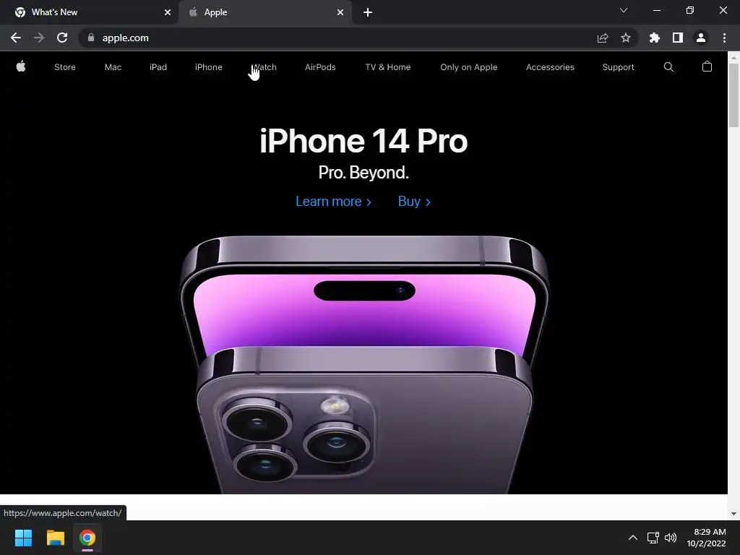Image resolution: width=740 pixels, height=555 pixels.
Task: Go to the Support page
Action: 619,67
